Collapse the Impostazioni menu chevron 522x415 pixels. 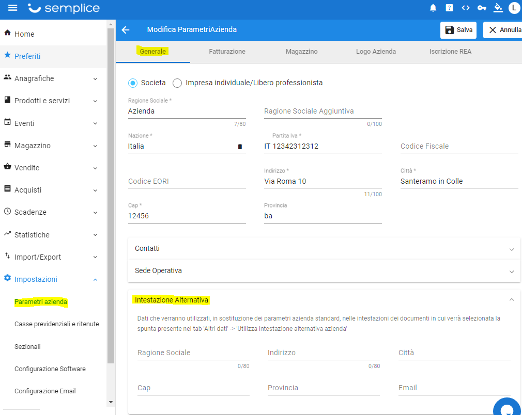click(x=95, y=280)
